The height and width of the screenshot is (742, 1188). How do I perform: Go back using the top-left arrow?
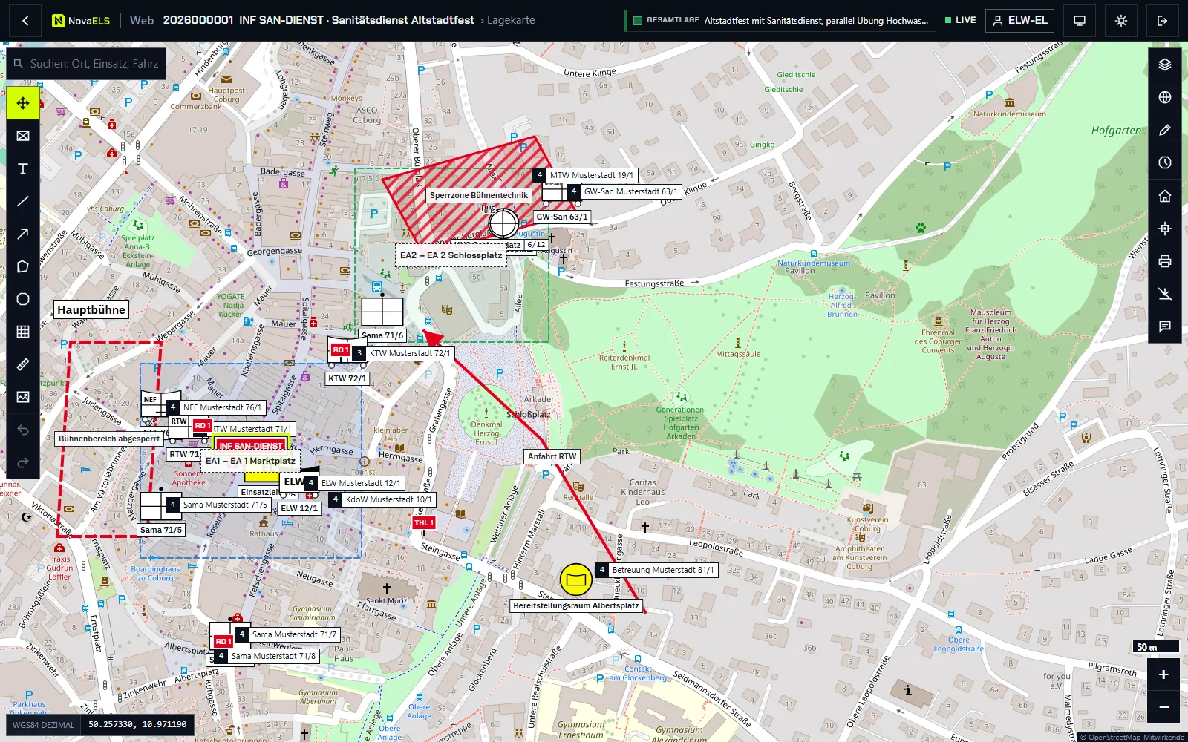point(25,21)
